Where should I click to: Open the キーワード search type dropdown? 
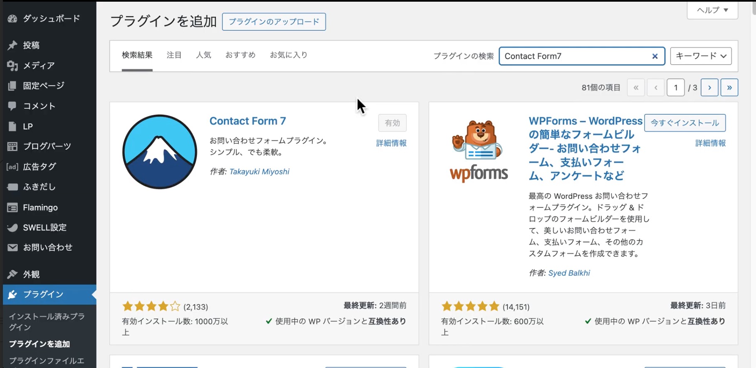[x=701, y=56]
